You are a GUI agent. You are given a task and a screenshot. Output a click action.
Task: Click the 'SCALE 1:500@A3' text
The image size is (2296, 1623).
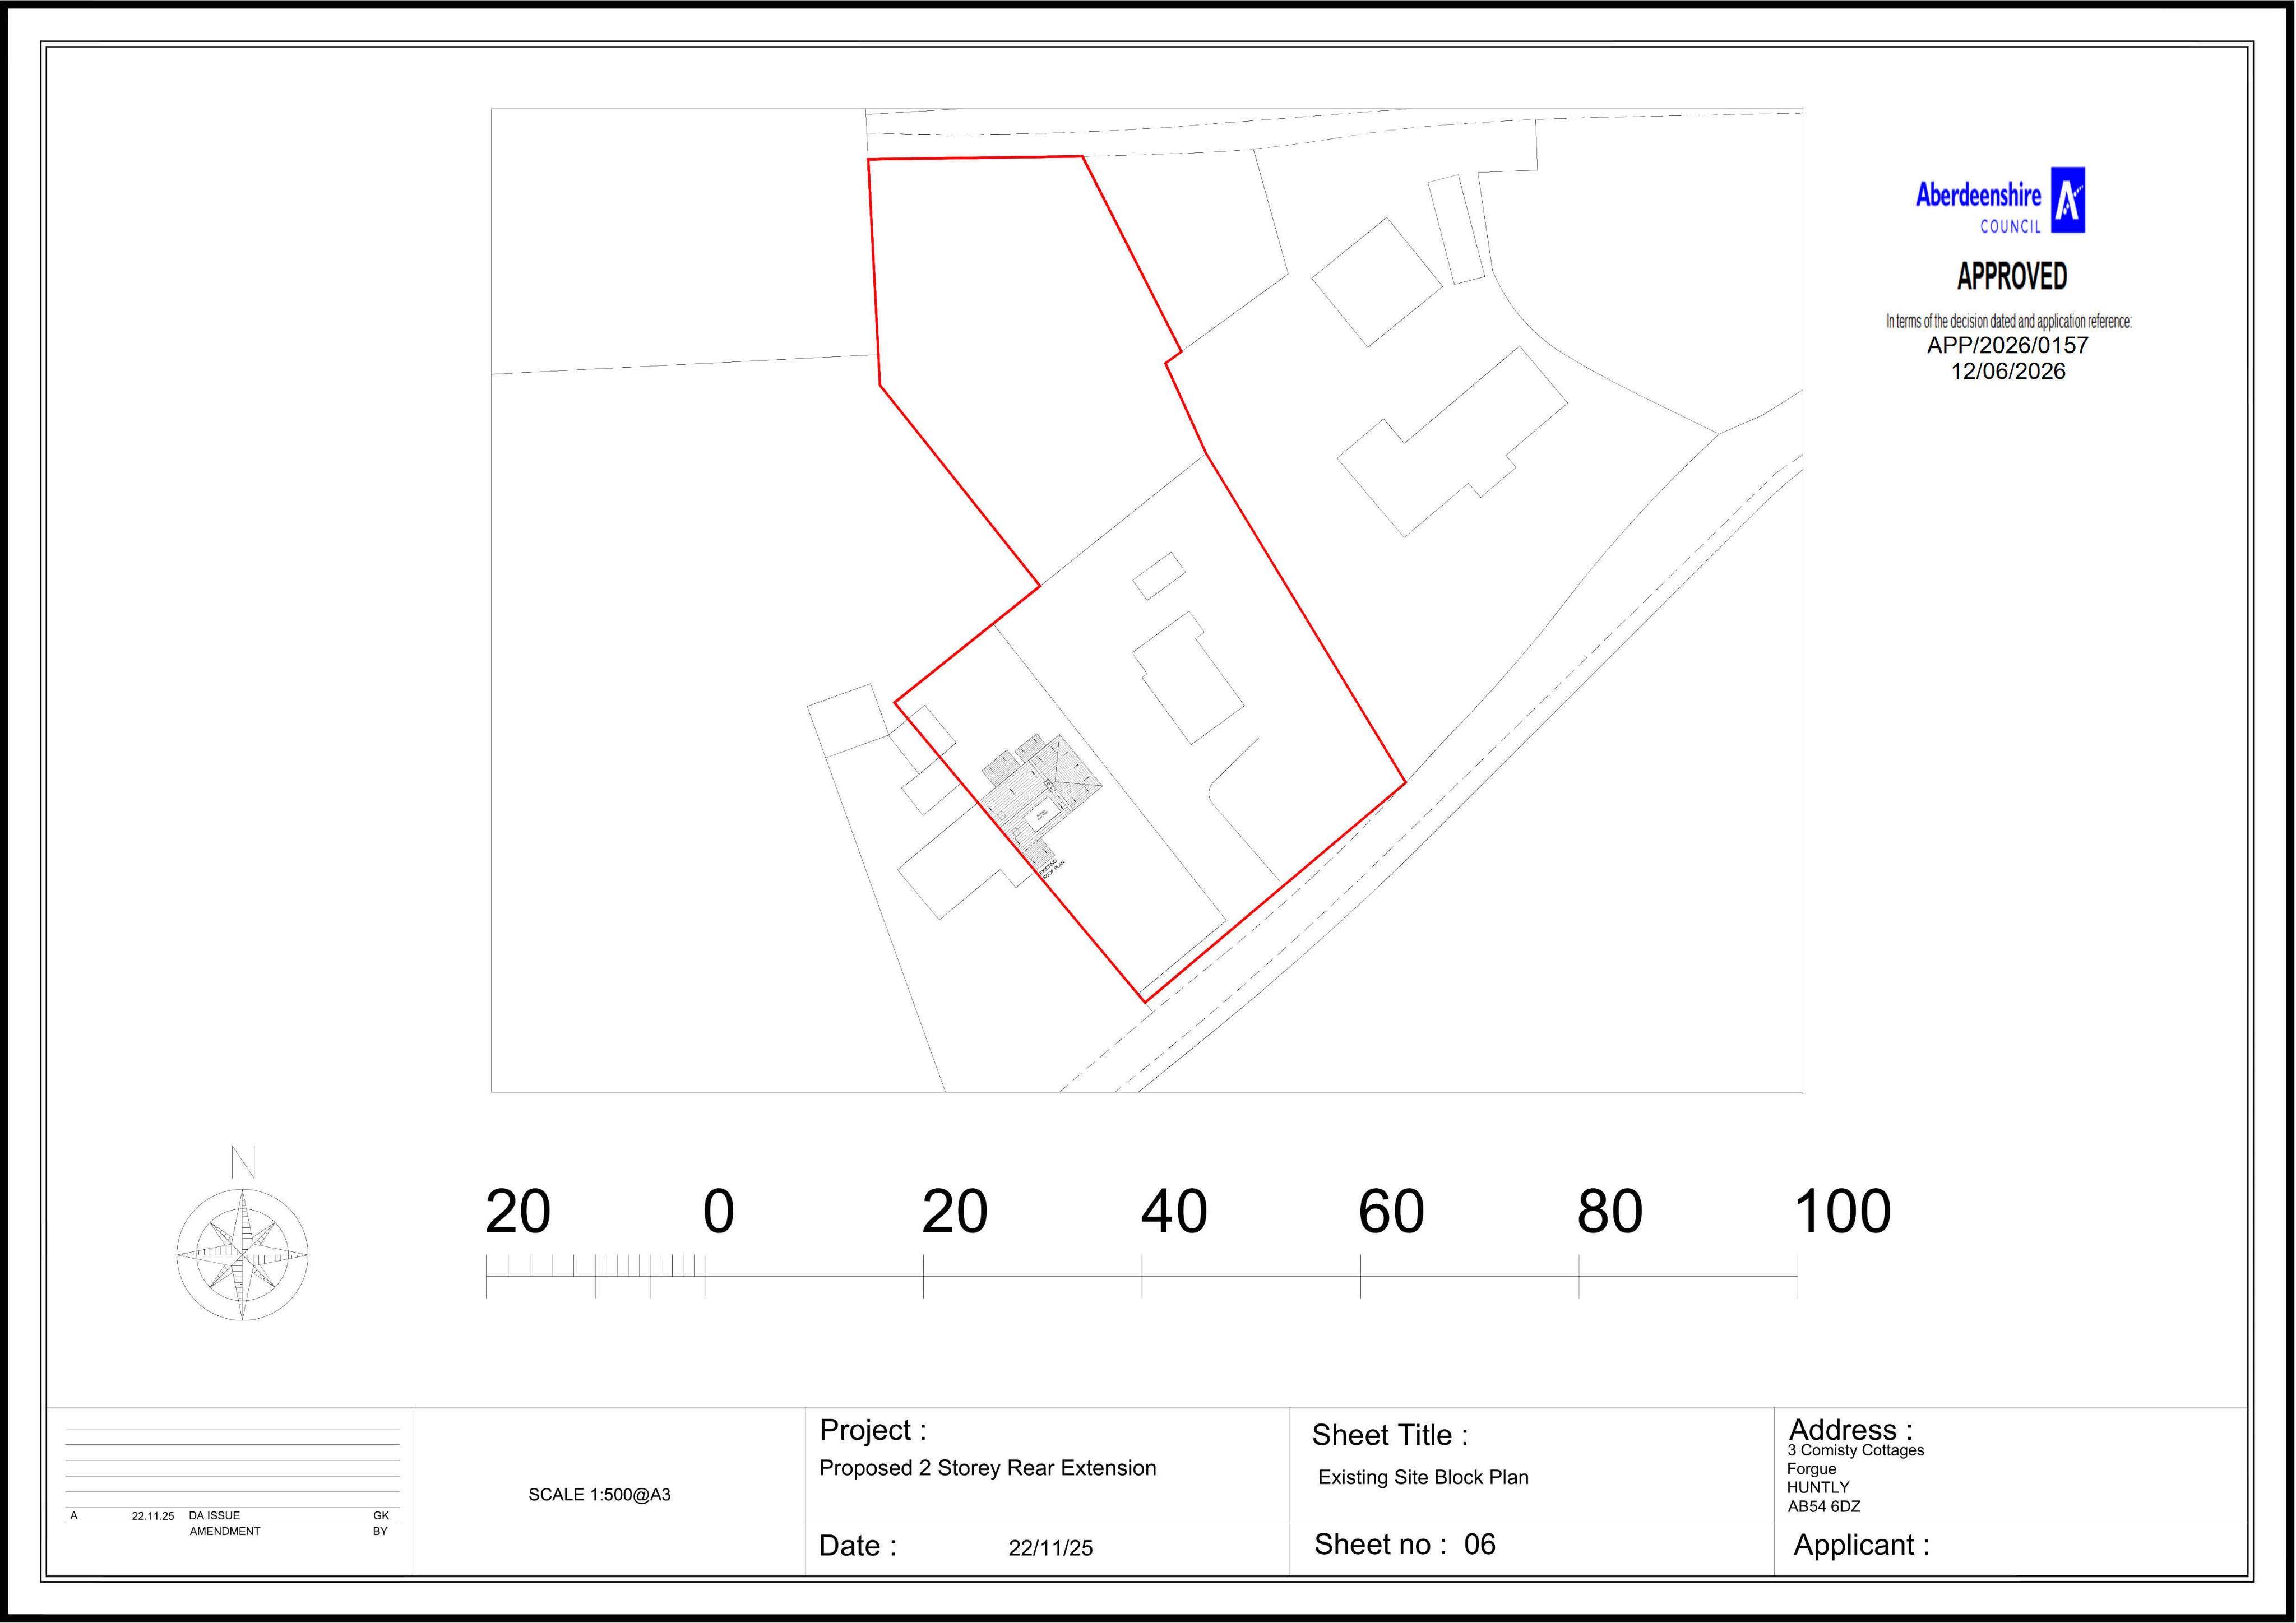[599, 1494]
